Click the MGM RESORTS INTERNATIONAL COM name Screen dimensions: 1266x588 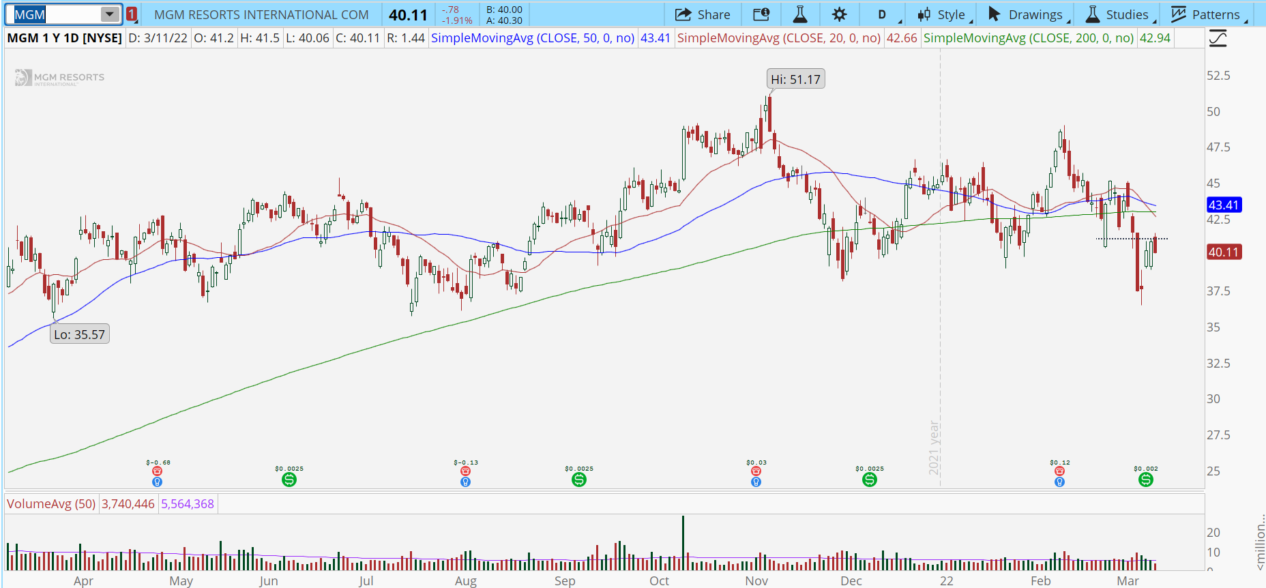(261, 15)
